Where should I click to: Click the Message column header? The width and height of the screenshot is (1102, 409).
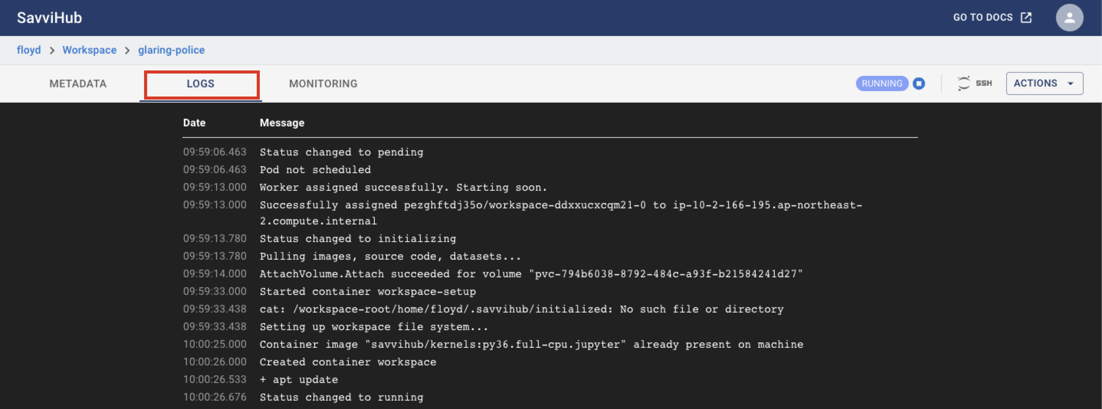pyautogui.click(x=282, y=123)
